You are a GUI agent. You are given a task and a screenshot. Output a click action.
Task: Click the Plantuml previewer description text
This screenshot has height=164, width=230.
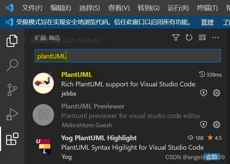click(131, 116)
